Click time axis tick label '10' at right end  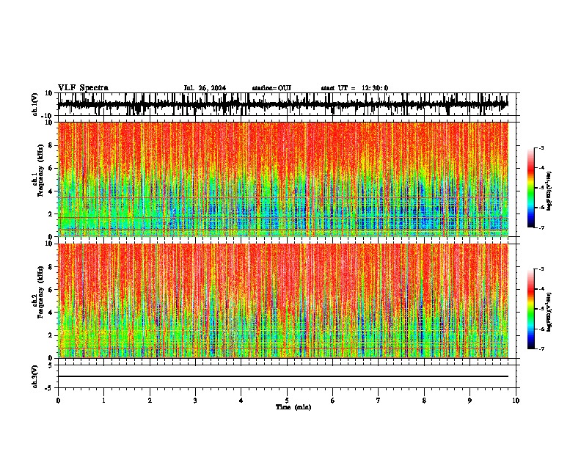[516, 401]
